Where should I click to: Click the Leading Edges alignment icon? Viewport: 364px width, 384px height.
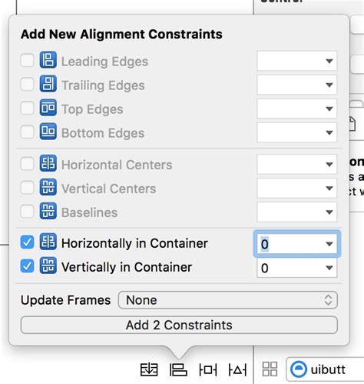[48, 60]
